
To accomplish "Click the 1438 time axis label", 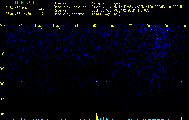I will point(146,26).
